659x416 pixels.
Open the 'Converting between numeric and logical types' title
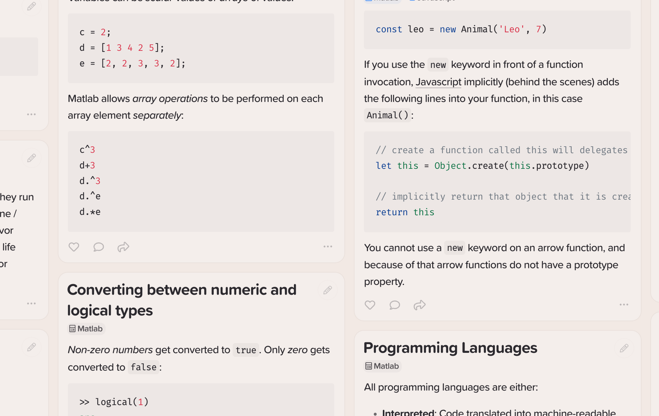pyautogui.click(x=182, y=300)
